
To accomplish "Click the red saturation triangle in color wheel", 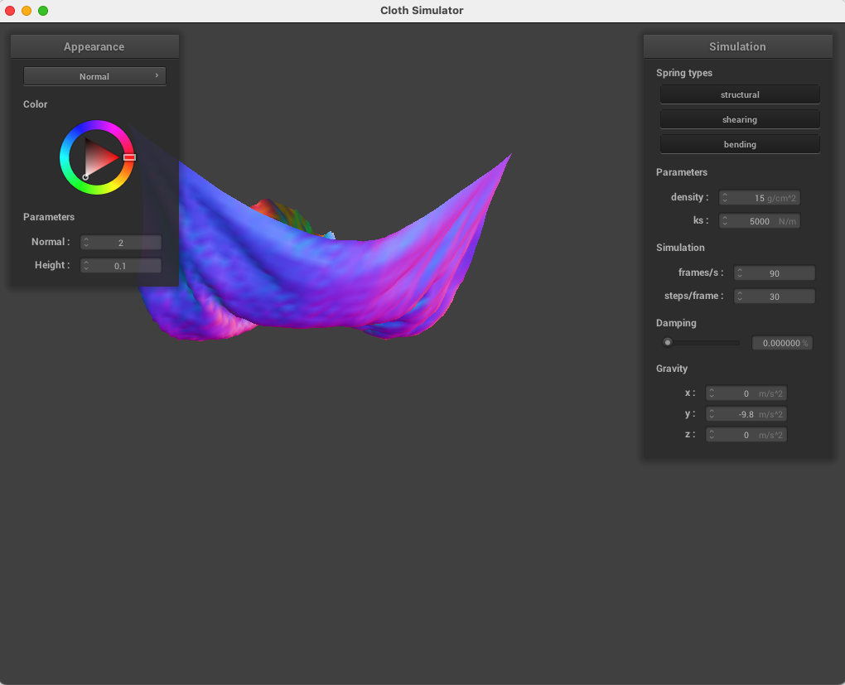I will (x=101, y=157).
